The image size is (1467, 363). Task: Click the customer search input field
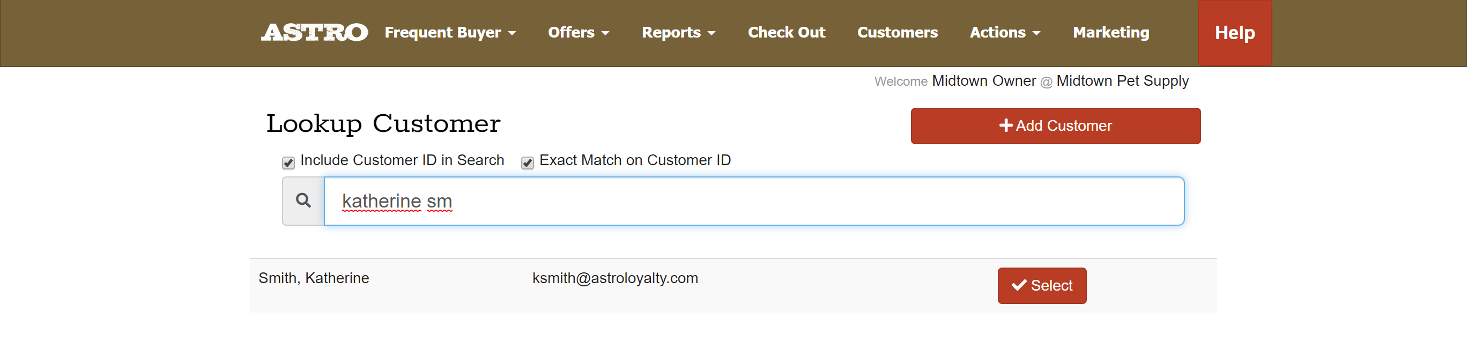(754, 201)
